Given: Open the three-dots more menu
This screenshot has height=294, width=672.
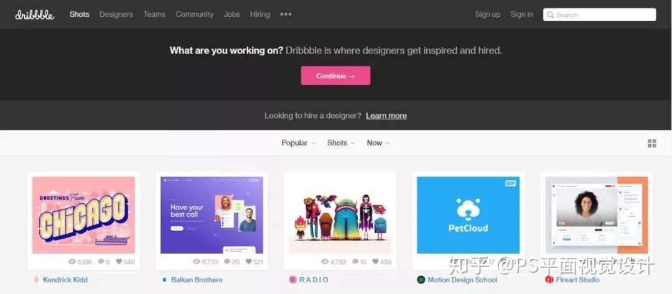Looking at the screenshot, I should pyautogui.click(x=286, y=14).
